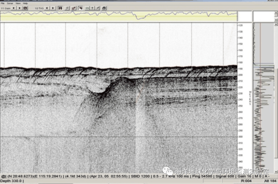Image resolution: width=278 pixels, height=184 pixels.
Task: Click the 300 meter depth line on sonar profile
Action: click(118, 137)
